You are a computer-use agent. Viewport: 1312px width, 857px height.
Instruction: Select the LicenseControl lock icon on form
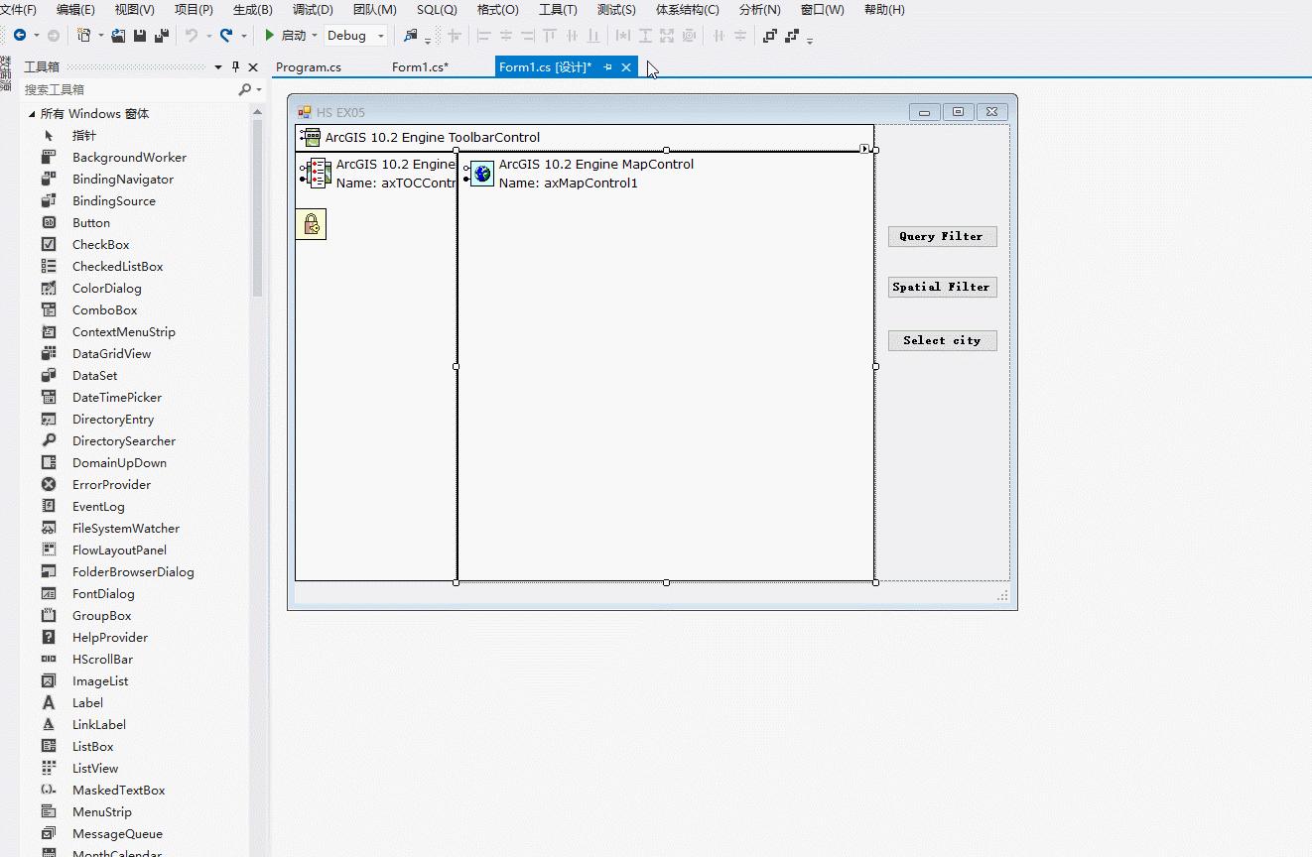pos(311,224)
